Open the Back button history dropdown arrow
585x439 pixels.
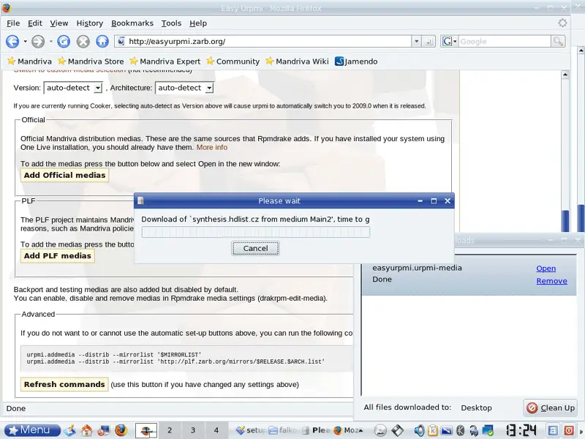[25, 42]
